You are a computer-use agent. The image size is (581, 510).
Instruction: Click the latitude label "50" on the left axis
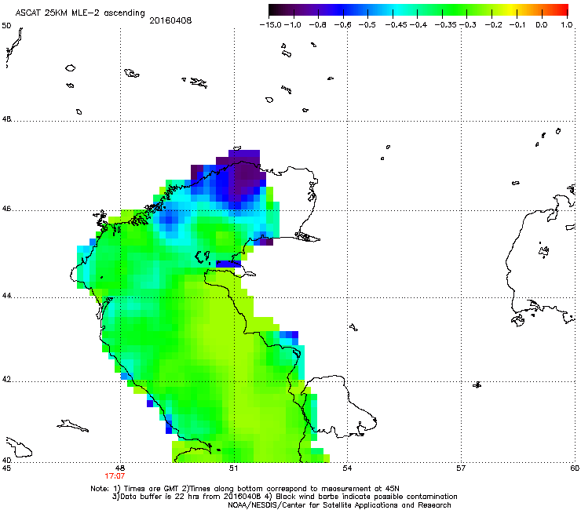coord(6,26)
